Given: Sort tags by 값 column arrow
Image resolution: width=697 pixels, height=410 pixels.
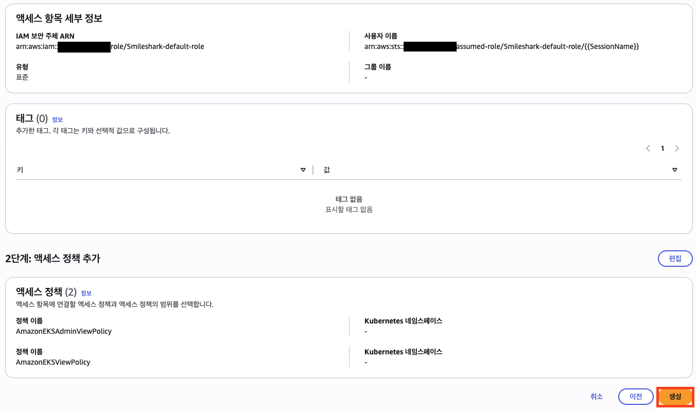Looking at the screenshot, I should pos(674,170).
